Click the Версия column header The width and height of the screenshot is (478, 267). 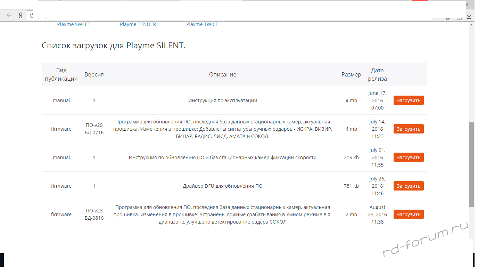(x=94, y=74)
